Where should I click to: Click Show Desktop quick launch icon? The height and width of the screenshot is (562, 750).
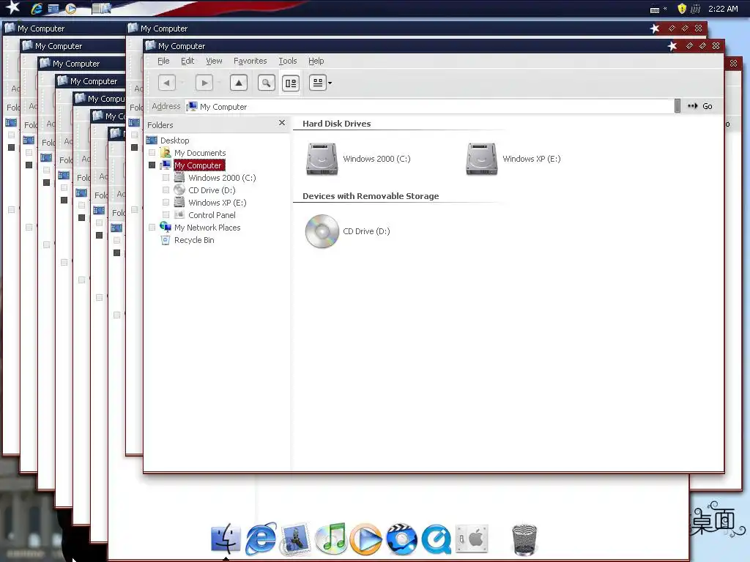[53, 9]
